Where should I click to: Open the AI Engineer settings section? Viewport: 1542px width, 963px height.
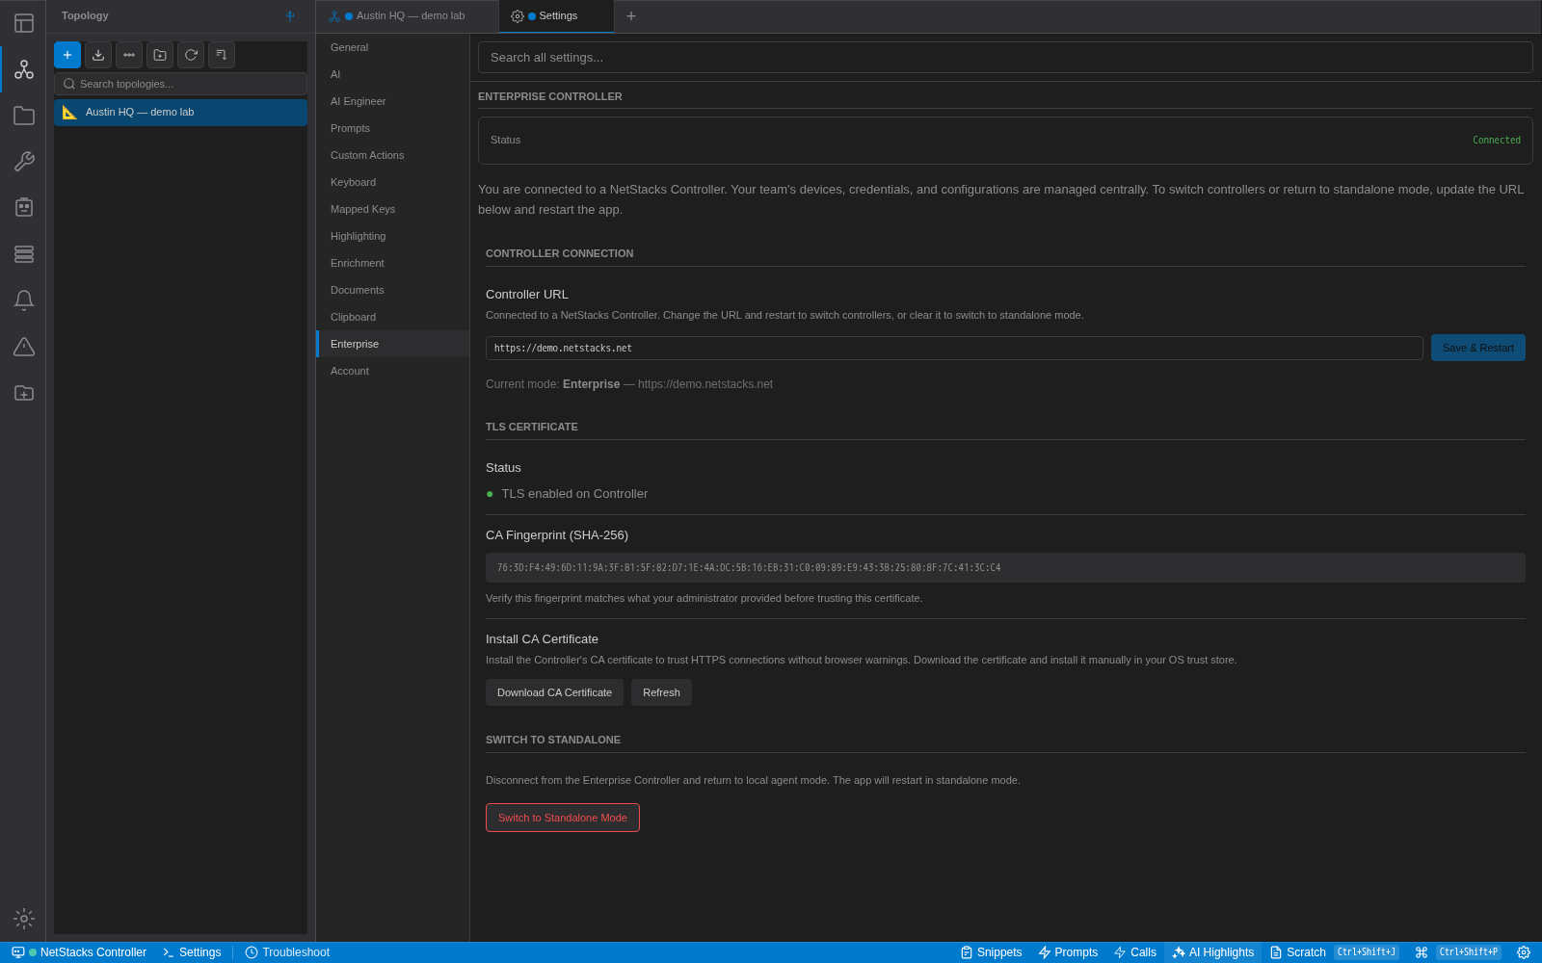(x=393, y=101)
